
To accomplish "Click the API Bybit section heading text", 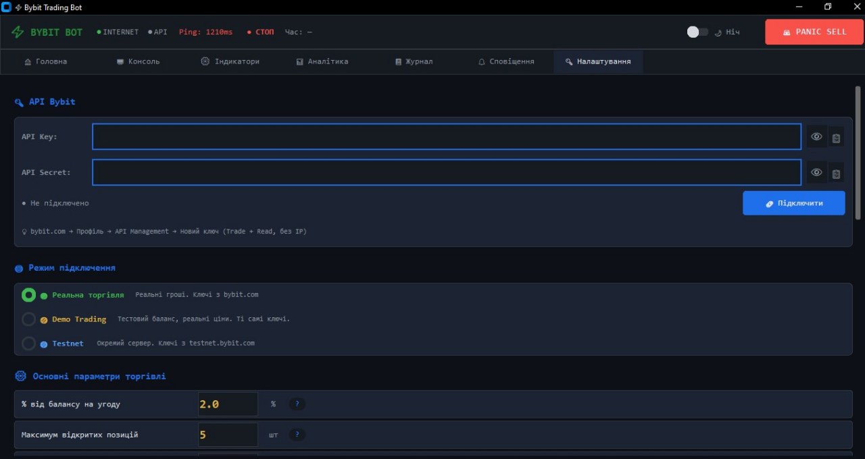I will click(x=52, y=102).
